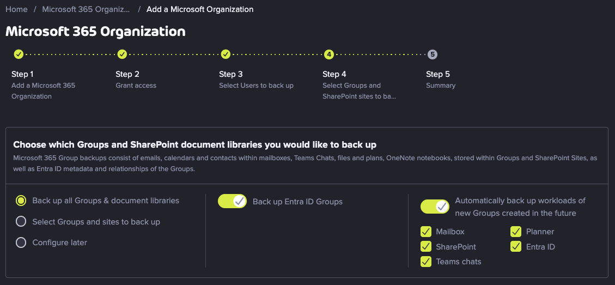Viewport: 615px width, 285px height.
Task: Uncheck the Teams chats checkbox
Action: [426, 262]
